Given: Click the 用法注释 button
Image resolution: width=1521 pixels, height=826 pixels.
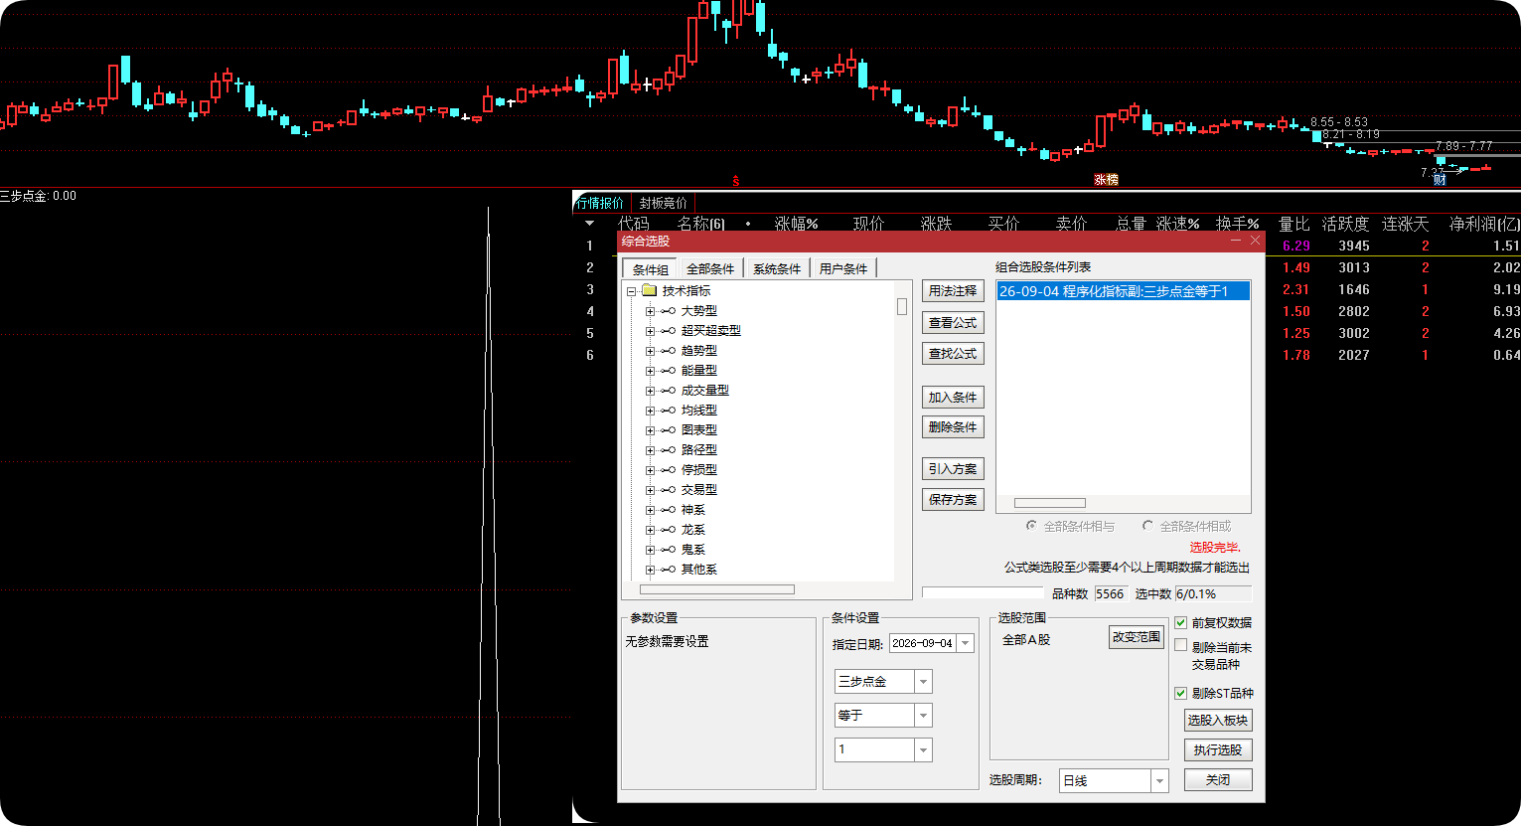Looking at the screenshot, I should 953,291.
